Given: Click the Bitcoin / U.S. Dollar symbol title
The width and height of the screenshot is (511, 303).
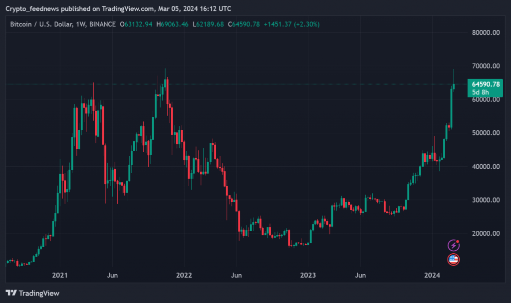Looking at the screenshot, I should tap(41, 24).
